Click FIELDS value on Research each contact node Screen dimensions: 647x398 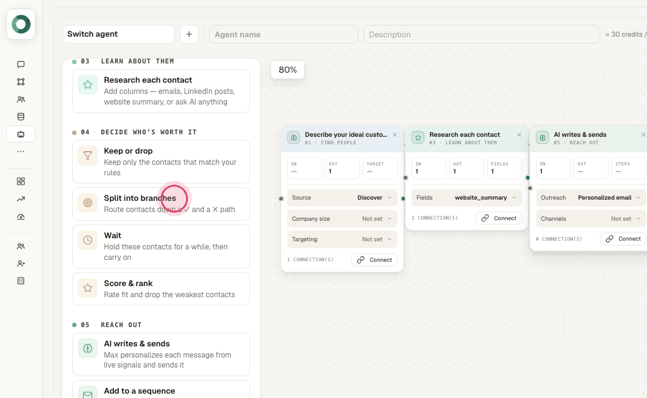(x=505, y=168)
